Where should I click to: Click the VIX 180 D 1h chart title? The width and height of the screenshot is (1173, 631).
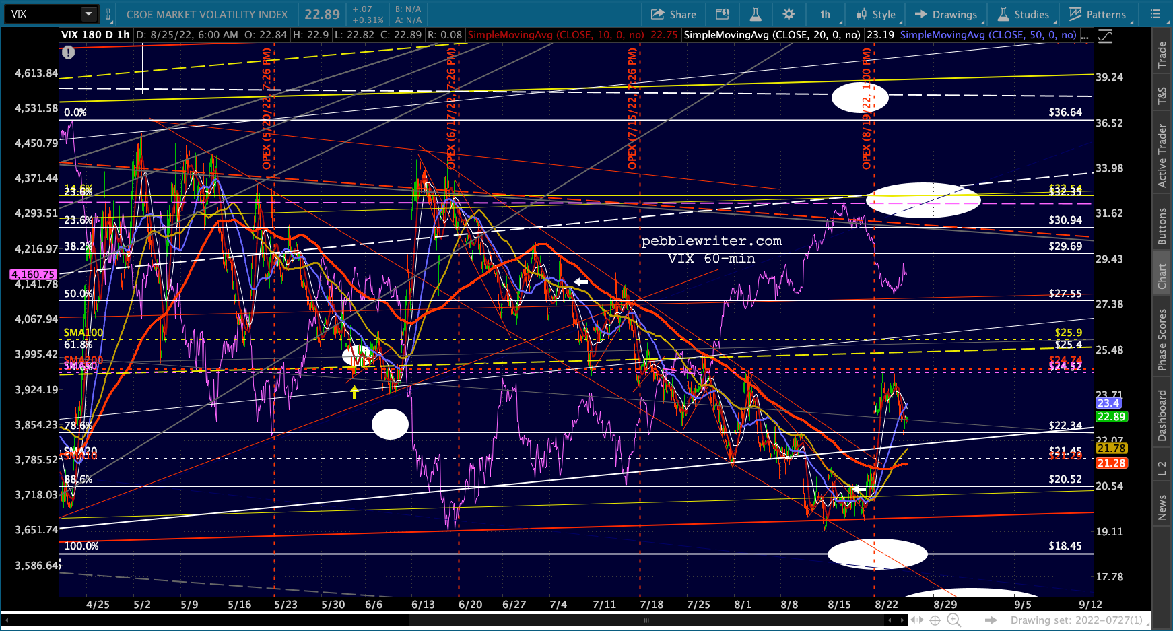tap(96, 35)
